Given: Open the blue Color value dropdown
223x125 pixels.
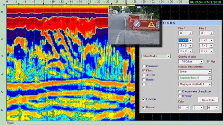Looking at the screenshot, I should point(213,108).
